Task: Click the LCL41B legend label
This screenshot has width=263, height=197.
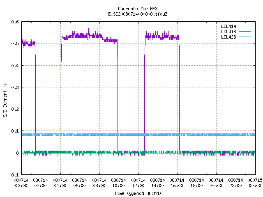Action: tap(228, 32)
